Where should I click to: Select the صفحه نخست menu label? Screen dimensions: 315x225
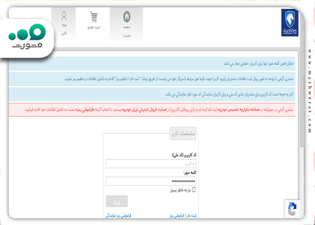[127, 31]
